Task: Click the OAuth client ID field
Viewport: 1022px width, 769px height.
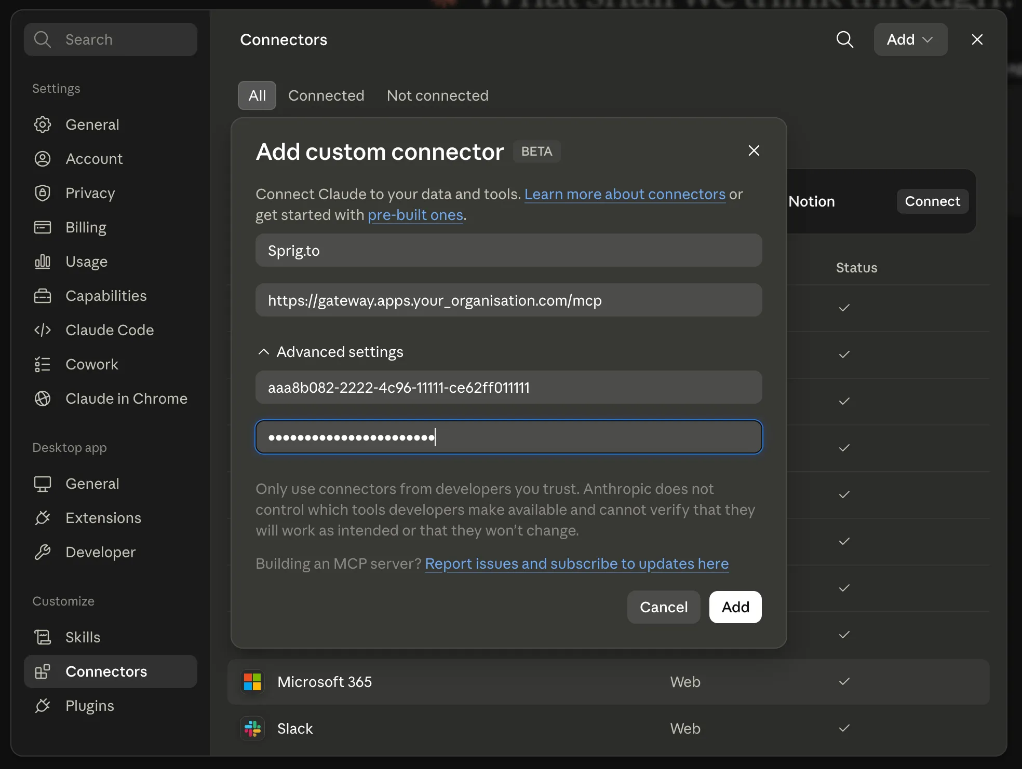Action: (x=509, y=387)
